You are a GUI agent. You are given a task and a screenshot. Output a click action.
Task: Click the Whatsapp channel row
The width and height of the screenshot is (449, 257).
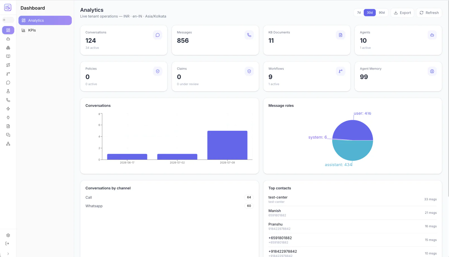[169, 206]
